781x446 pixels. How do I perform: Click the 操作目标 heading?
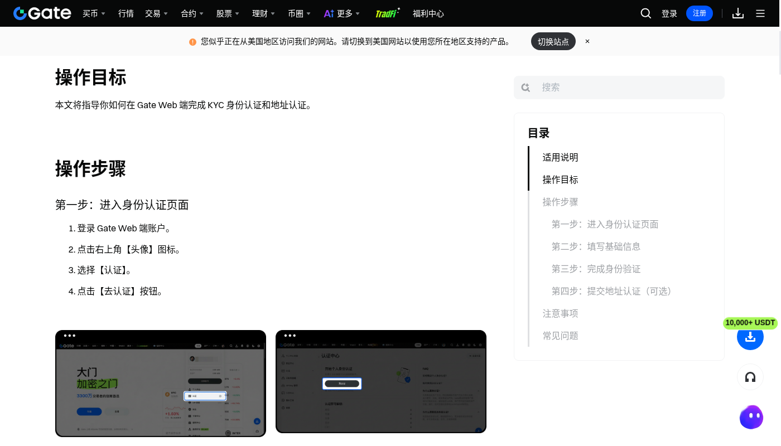click(91, 77)
